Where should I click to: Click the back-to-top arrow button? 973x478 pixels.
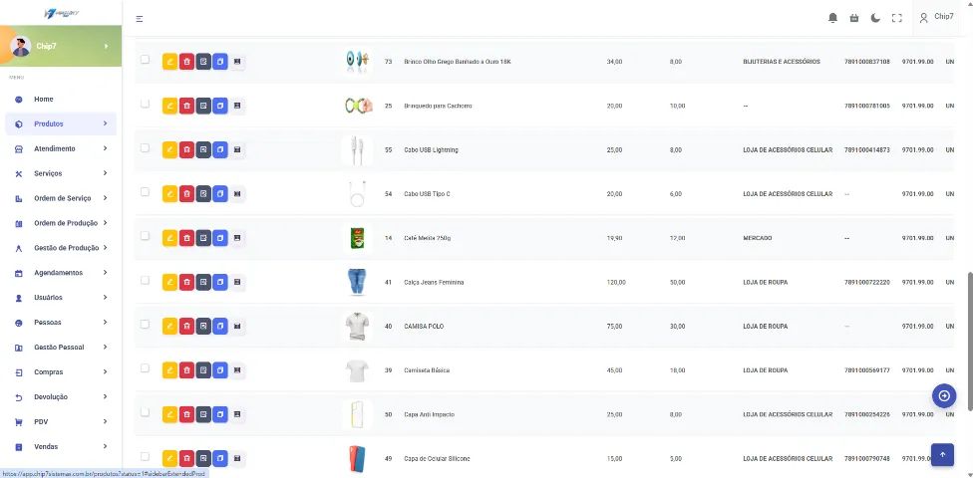click(x=943, y=454)
